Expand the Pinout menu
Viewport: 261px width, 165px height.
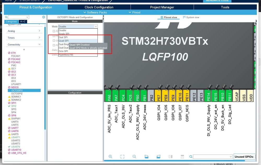[135, 12]
